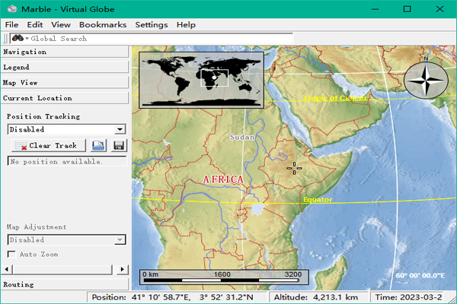457x304 pixels.
Task: Open the Help menu
Action: (186, 25)
